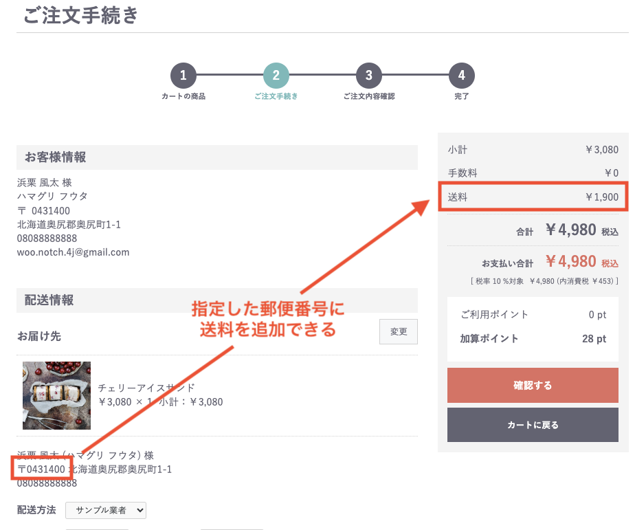The image size is (635, 530).
Task: Click the 確認する button
Action: (533, 386)
